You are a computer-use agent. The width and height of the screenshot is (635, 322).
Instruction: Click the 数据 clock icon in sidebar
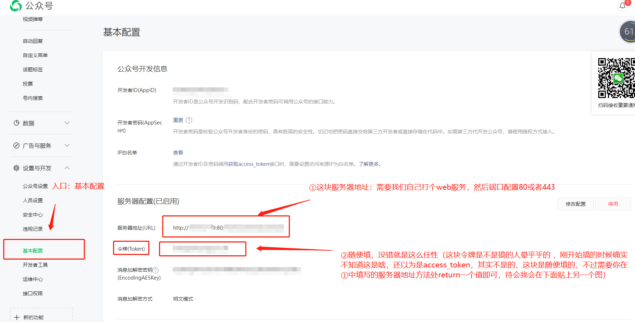click(x=16, y=123)
